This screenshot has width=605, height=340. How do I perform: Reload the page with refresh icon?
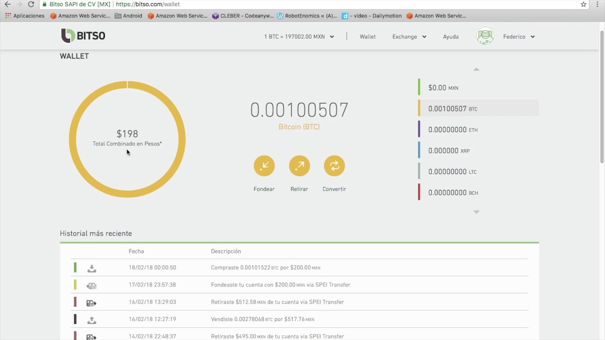click(31, 4)
